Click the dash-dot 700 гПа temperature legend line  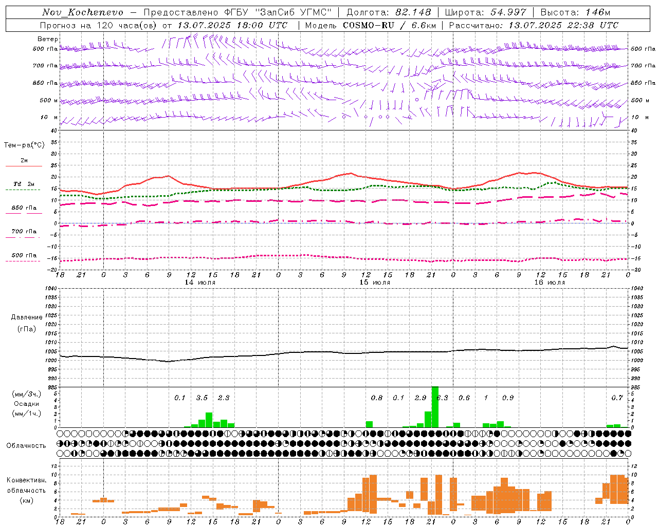pyautogui.click(x=23, y=238)
